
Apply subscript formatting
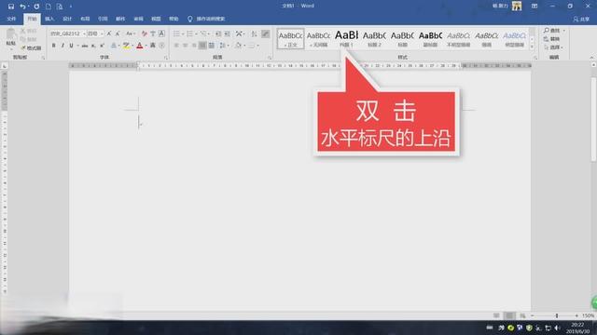pyautogui.click(x=93, y=46)
